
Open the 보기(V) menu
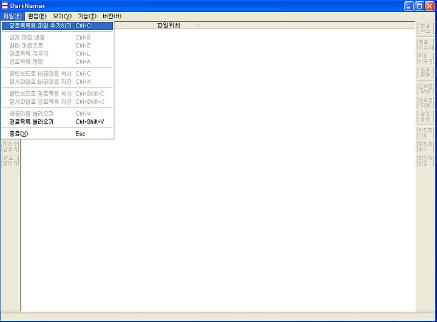[62, 16]
